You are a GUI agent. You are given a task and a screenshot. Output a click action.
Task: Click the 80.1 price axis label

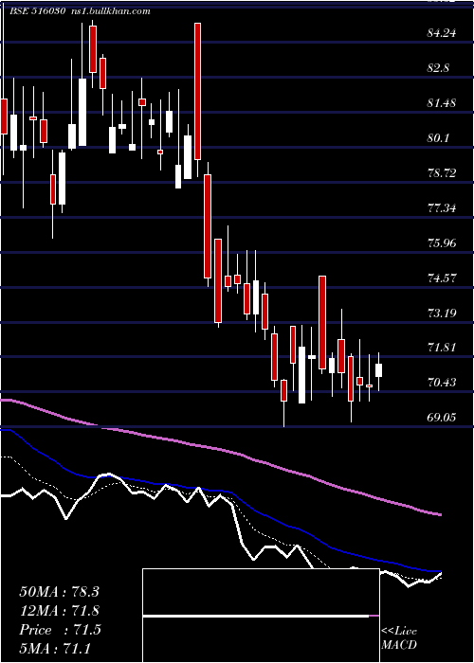point(438,138)
